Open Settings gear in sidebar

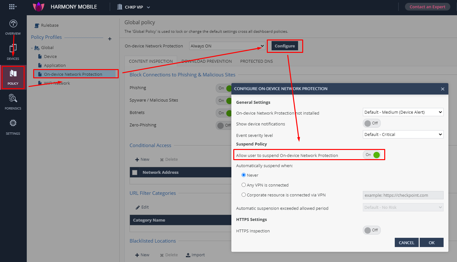tap(13, 127)
